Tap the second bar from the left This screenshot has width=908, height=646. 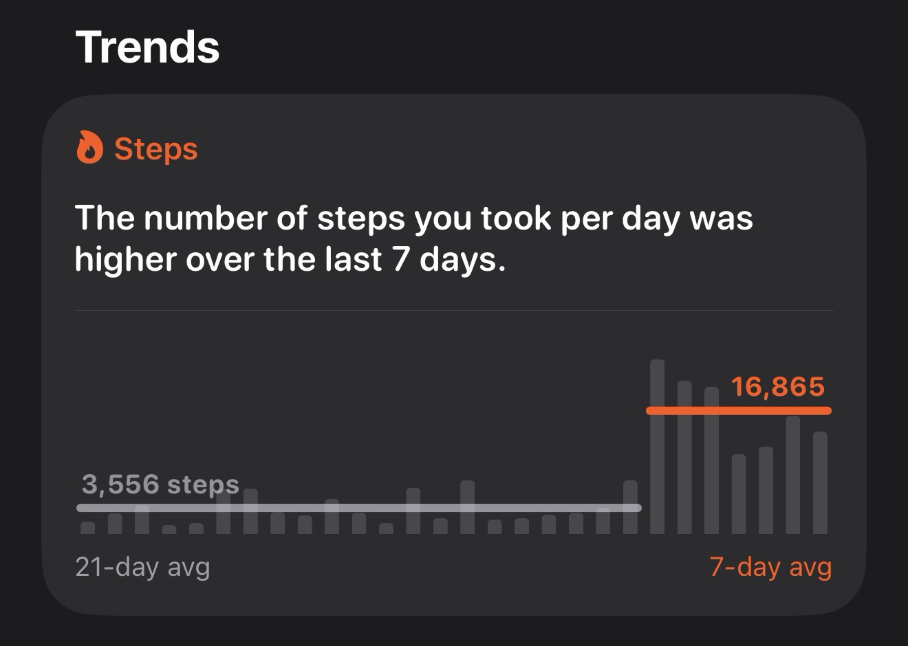tap(115, 524)
